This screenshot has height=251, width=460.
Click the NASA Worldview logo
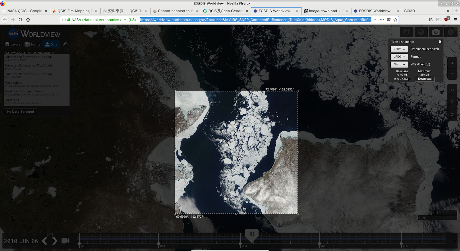(x=34, y=34)
